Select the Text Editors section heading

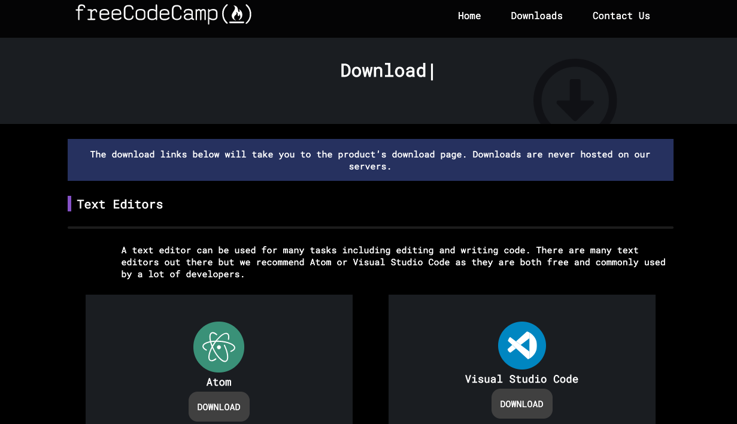pos(120,204)
